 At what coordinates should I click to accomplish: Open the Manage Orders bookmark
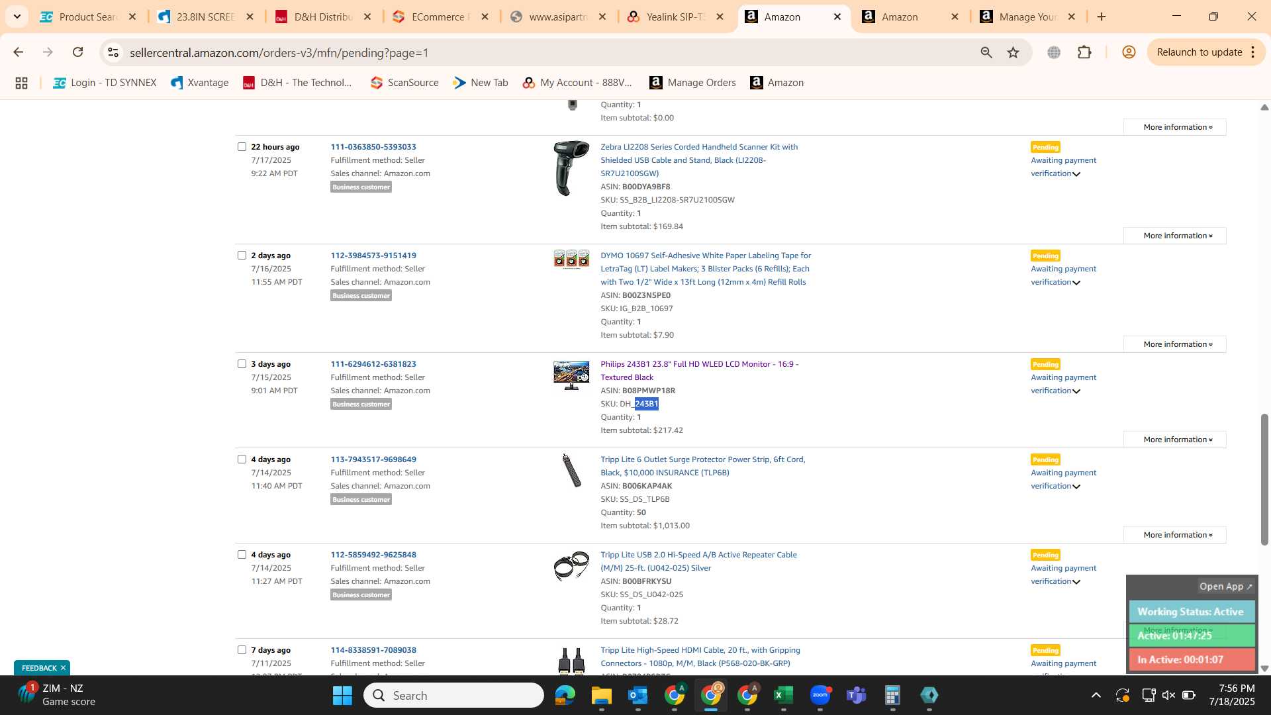tap(692, 83)
